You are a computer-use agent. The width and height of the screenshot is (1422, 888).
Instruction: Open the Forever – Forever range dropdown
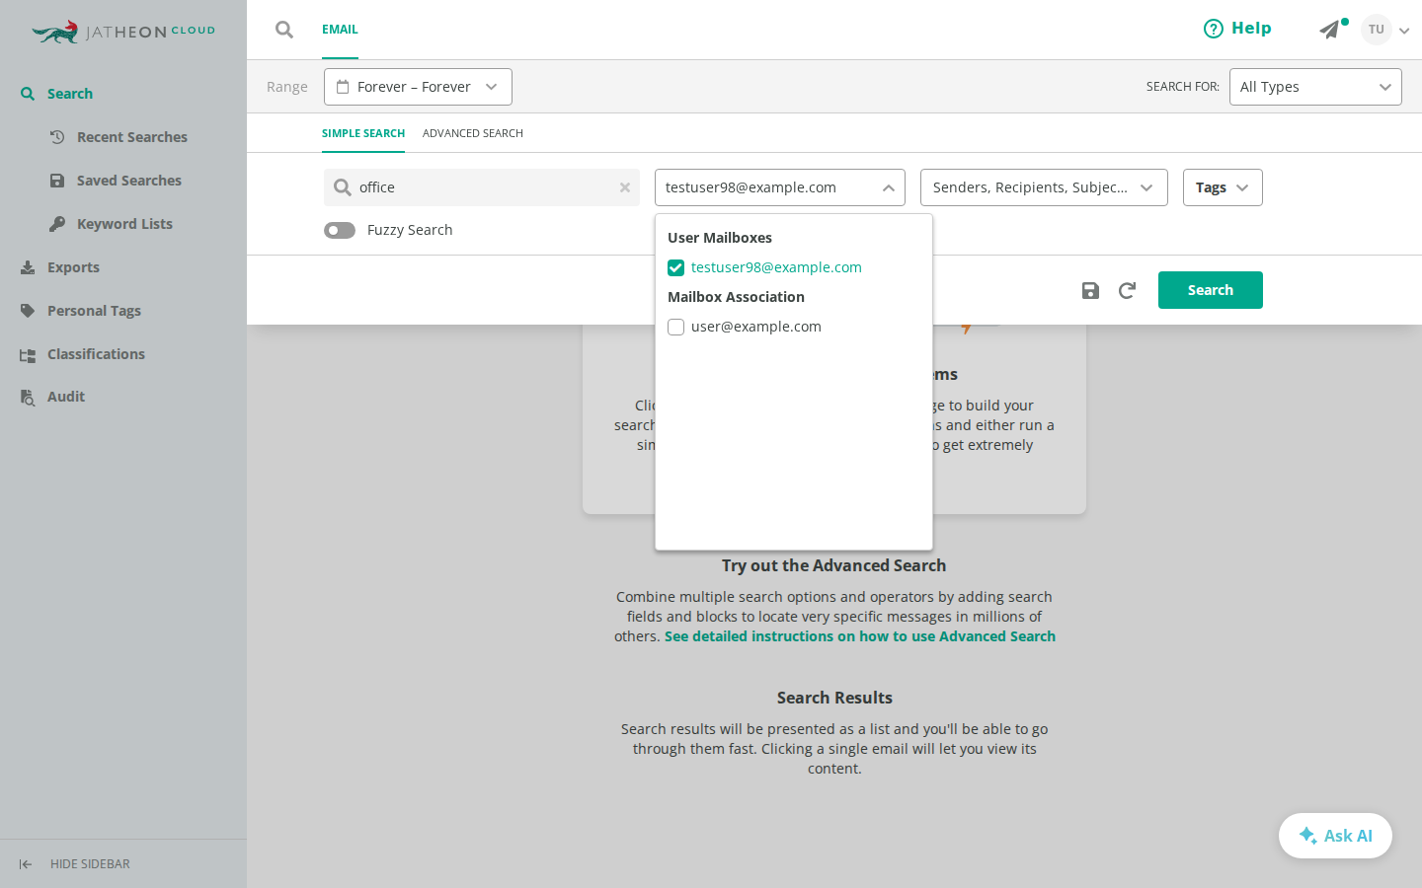tap(418, 87)
